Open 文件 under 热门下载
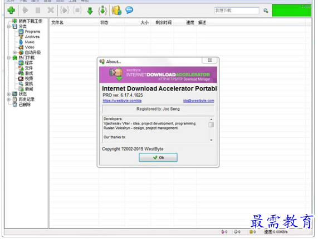This screenshot has width=318, height=239. point(29,68)
